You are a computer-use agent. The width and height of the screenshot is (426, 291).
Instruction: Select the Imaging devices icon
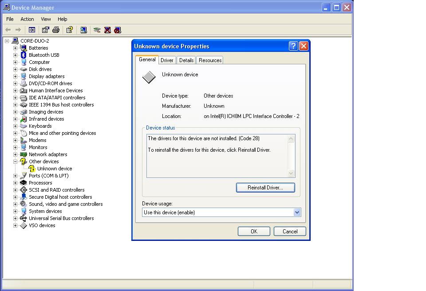pyautogui.click(x=24, y=112)
